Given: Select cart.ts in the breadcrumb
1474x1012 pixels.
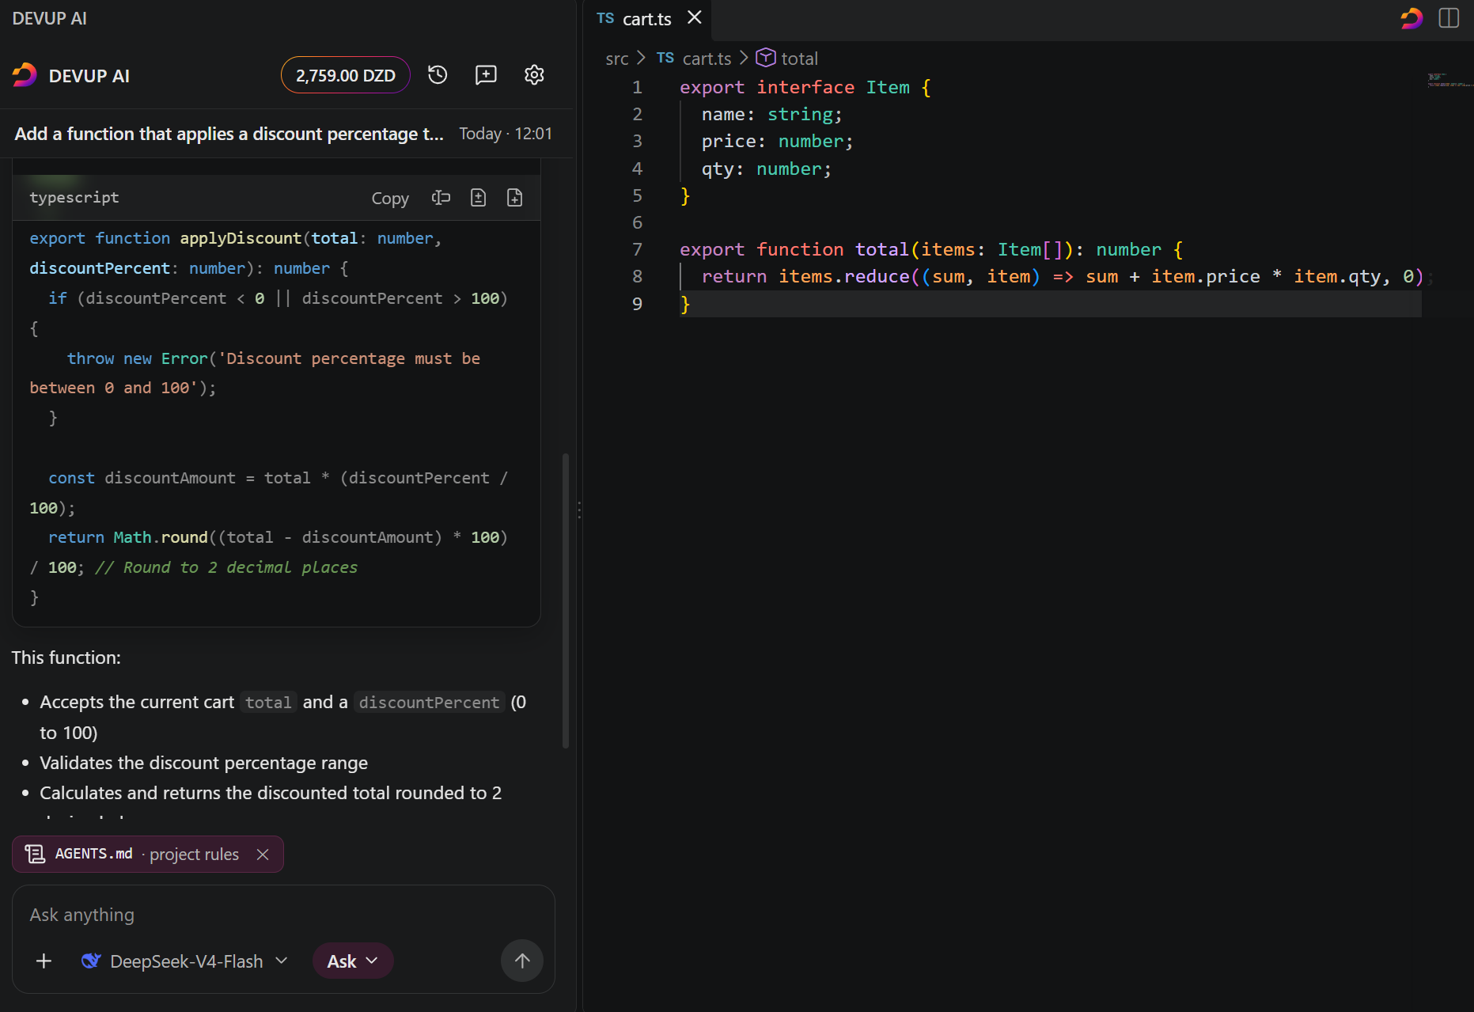Looking at the screenshot, I should point(694,59).
